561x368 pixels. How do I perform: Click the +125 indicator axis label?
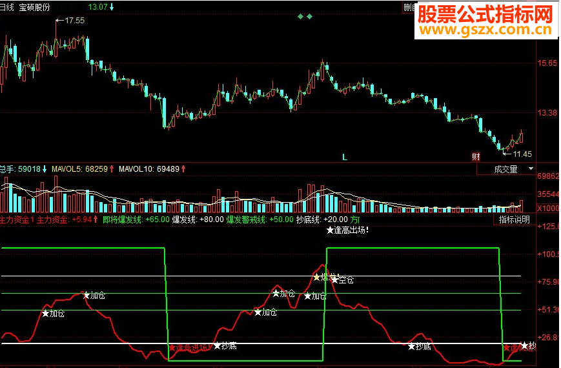click(x=548, y=226)
